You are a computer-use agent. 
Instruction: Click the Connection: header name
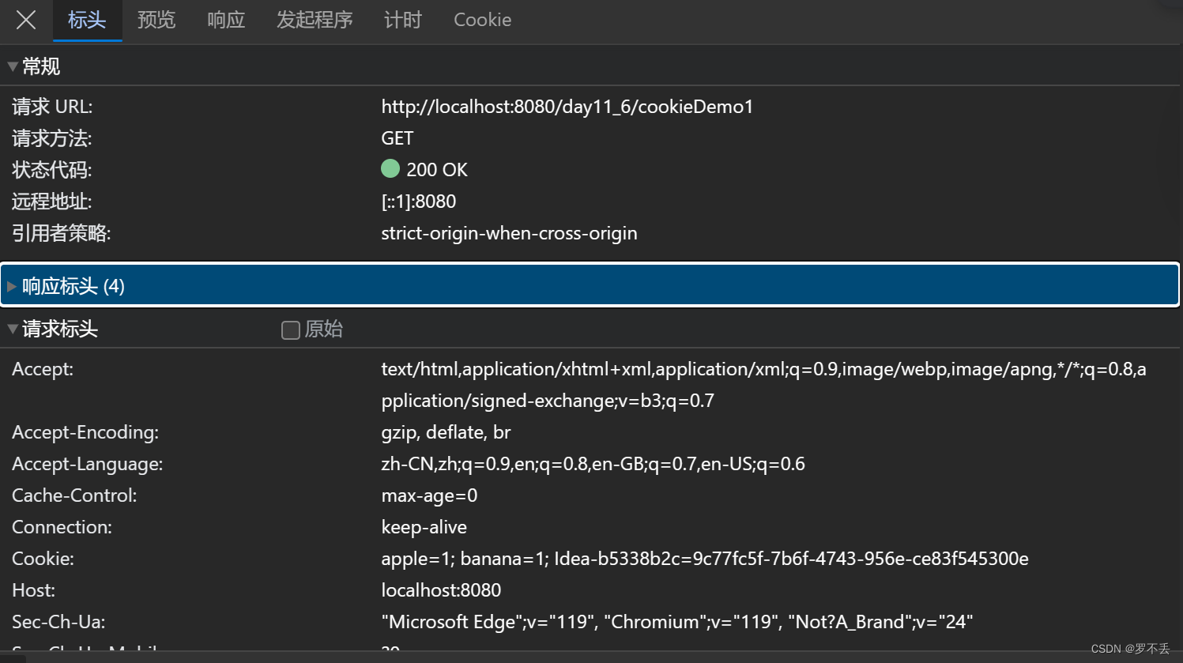click(62, 527)
